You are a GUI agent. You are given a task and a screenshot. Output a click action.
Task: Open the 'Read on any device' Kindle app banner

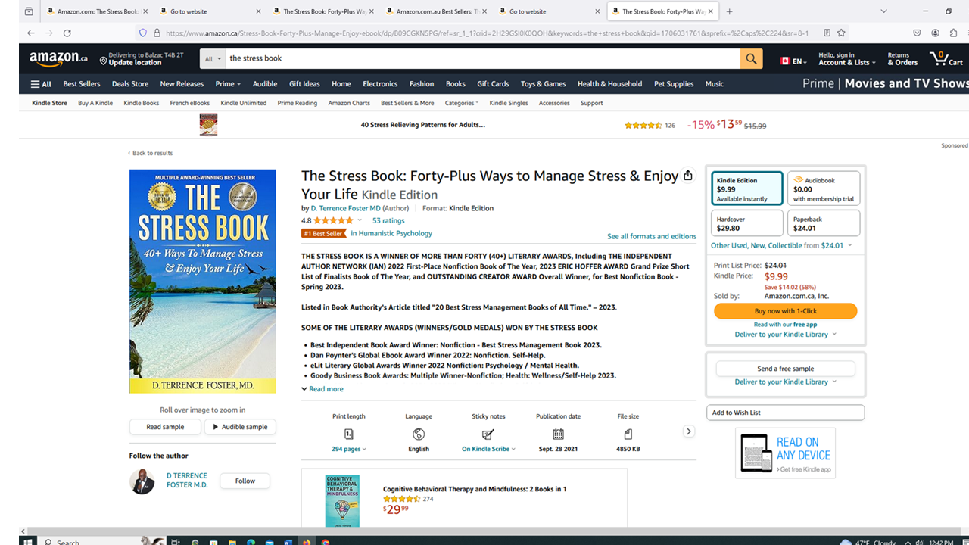[785, 453]
